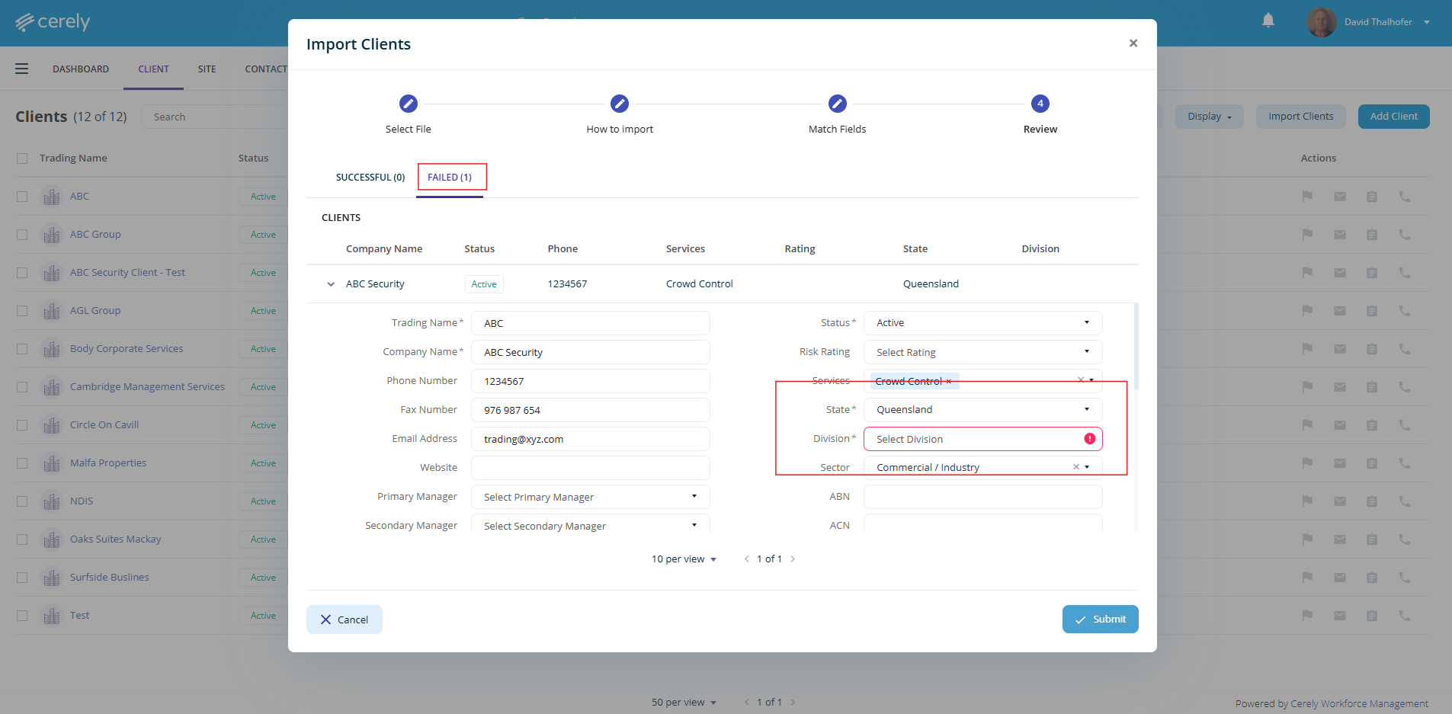1452x714 pixels.
Task: Open the hamburger menu icon
Action: (x=22, y=69)
